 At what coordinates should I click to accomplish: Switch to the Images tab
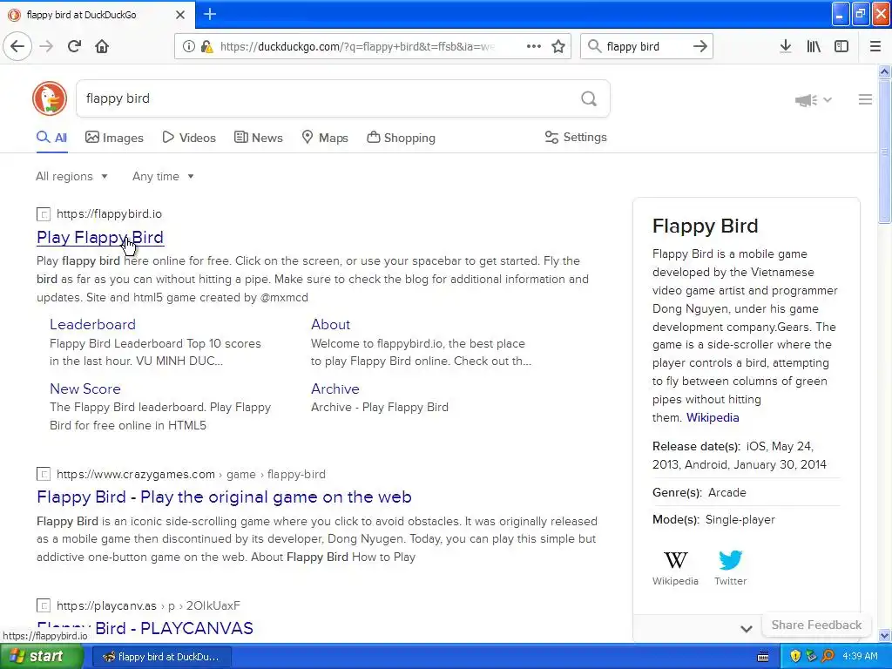click(114, 138)
